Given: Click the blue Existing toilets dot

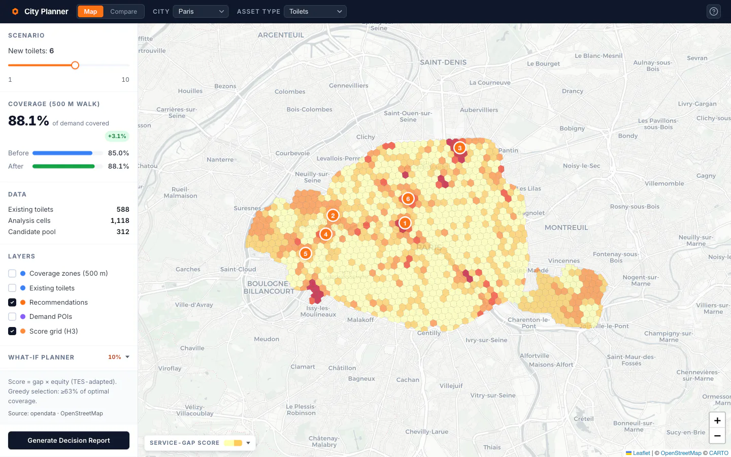Looking at the screenshot, I should pyautogui.click(x=23, y=288).
